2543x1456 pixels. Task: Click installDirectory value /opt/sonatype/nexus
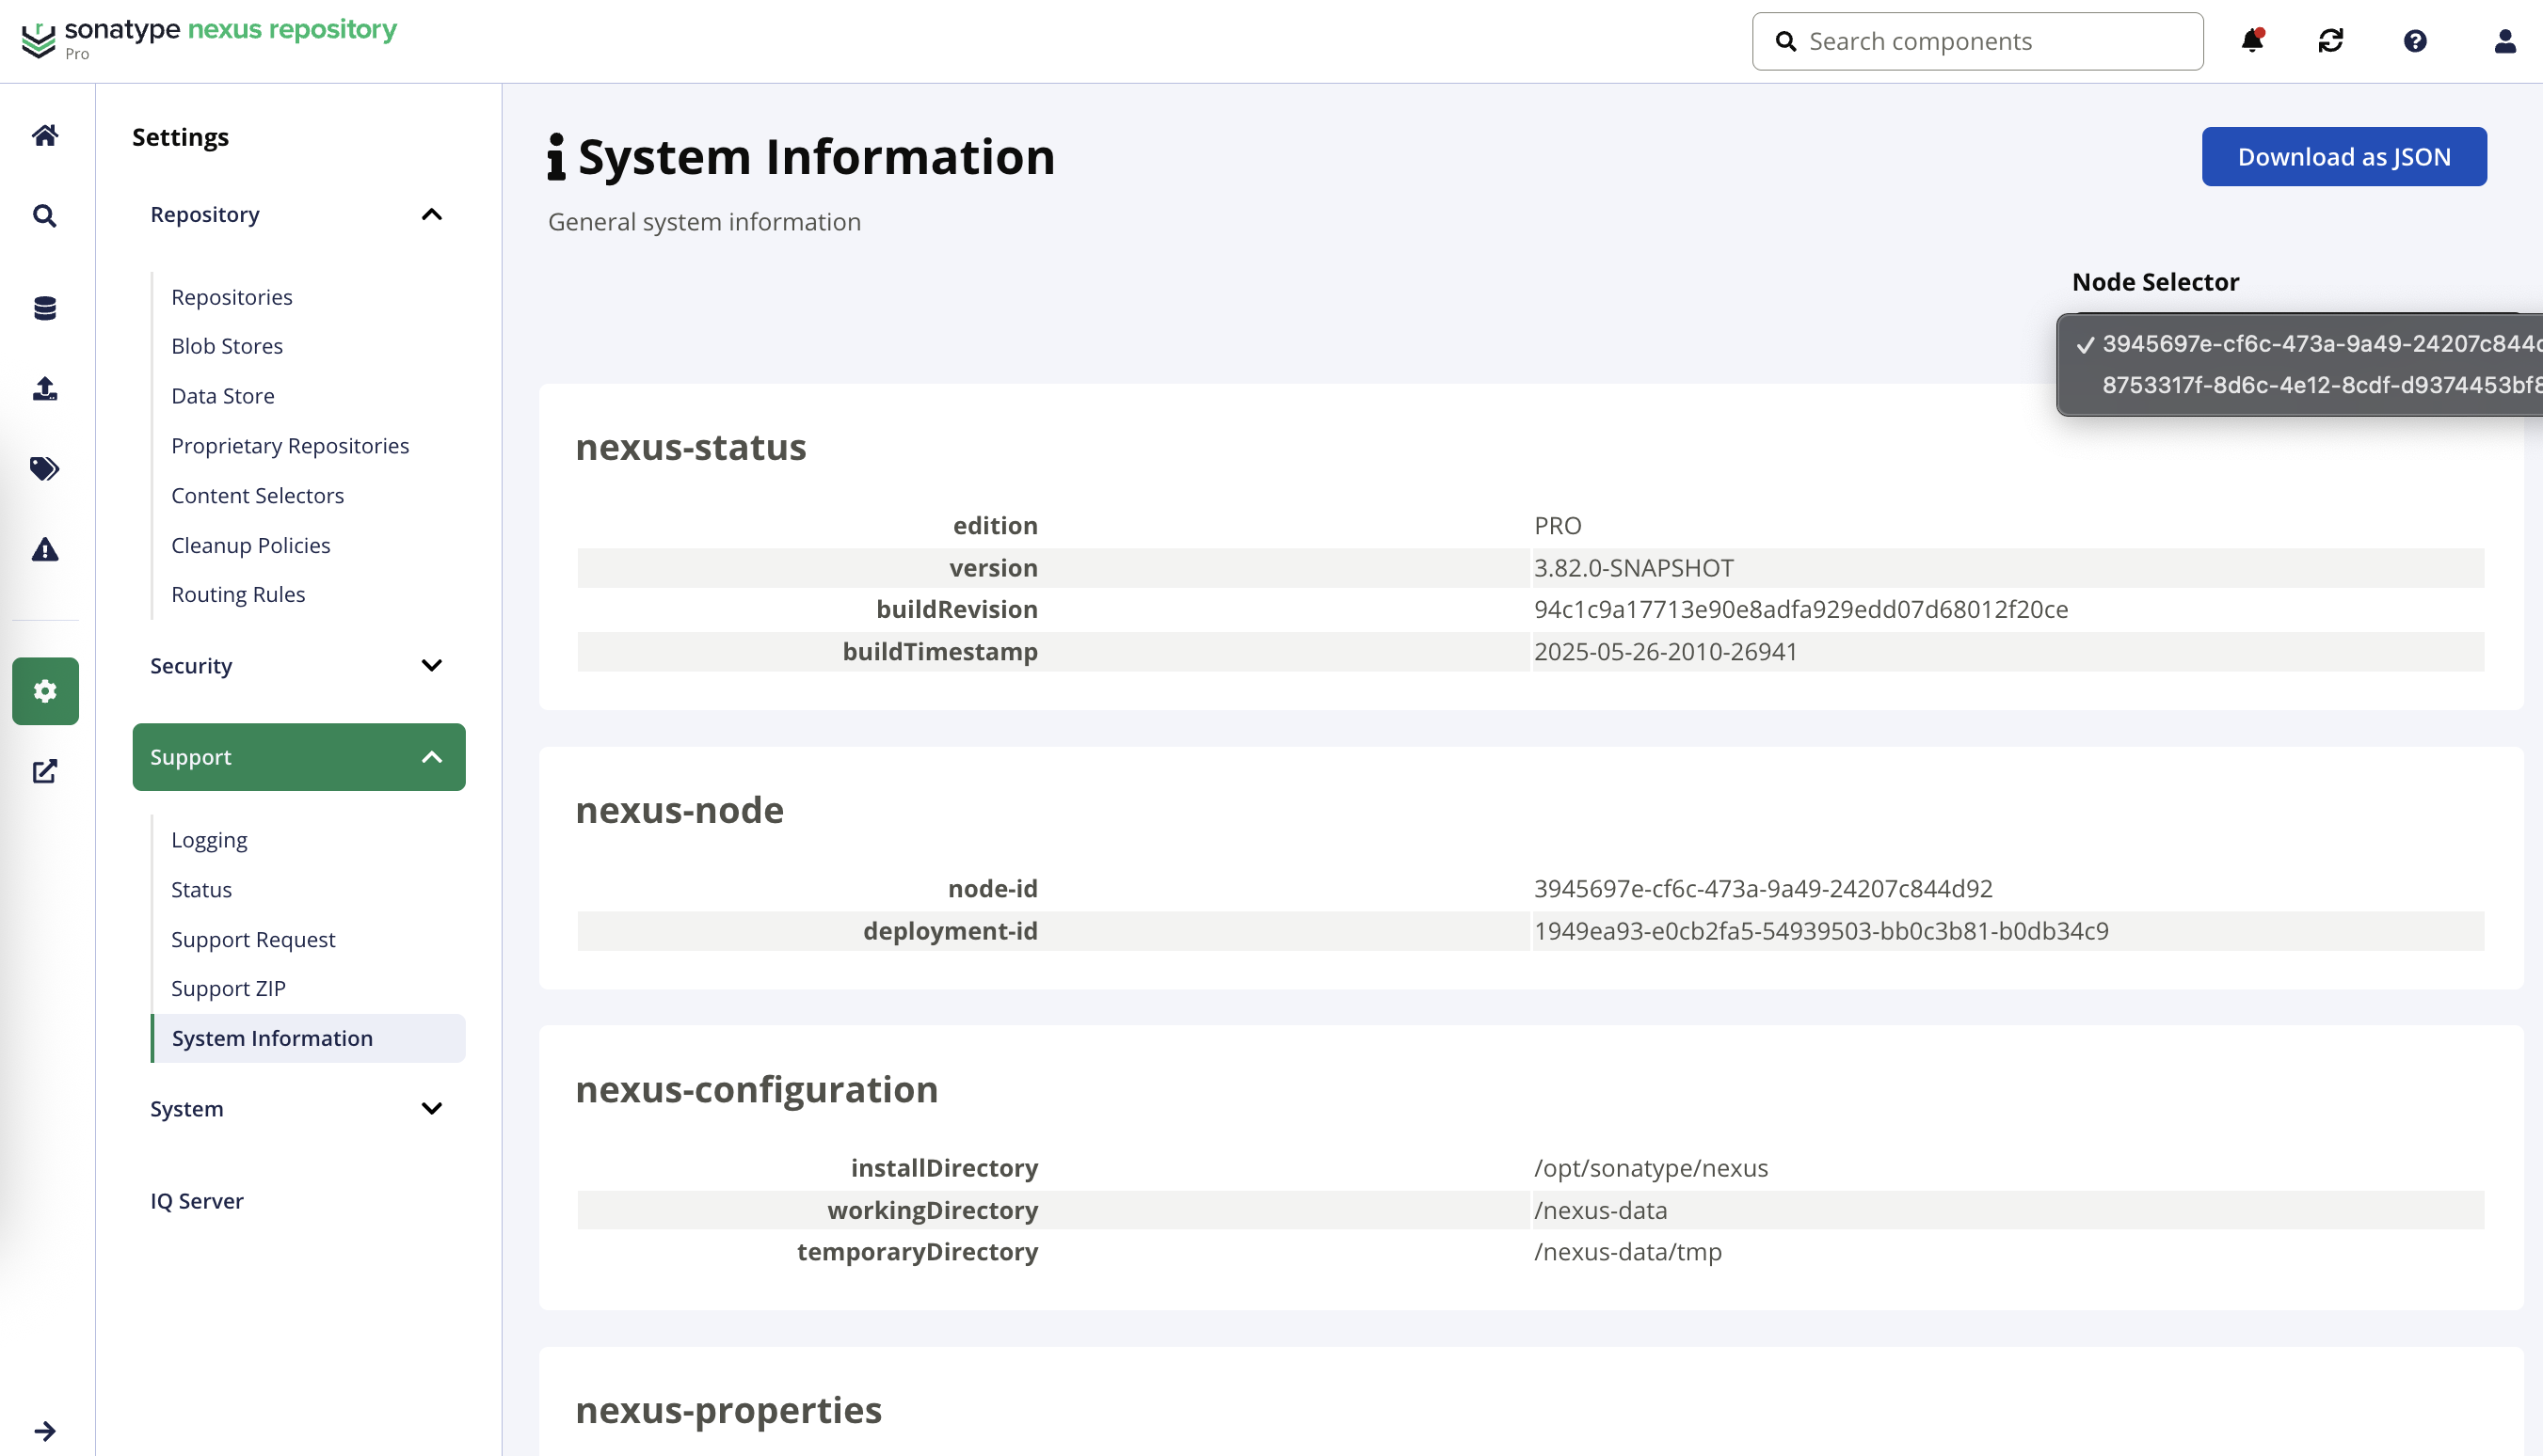pos(1651,1168)
